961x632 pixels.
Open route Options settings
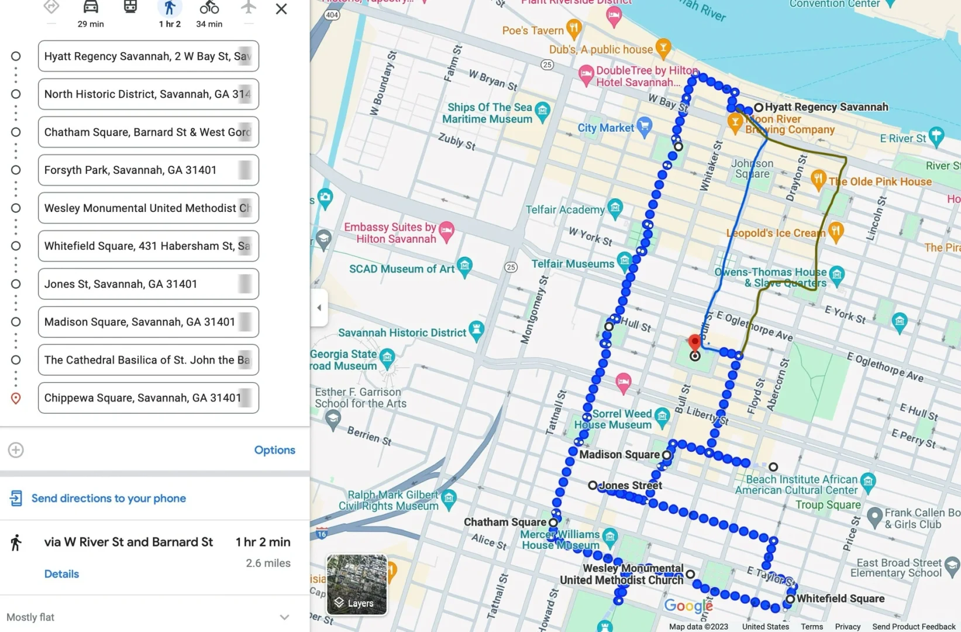tap(275, 449)
